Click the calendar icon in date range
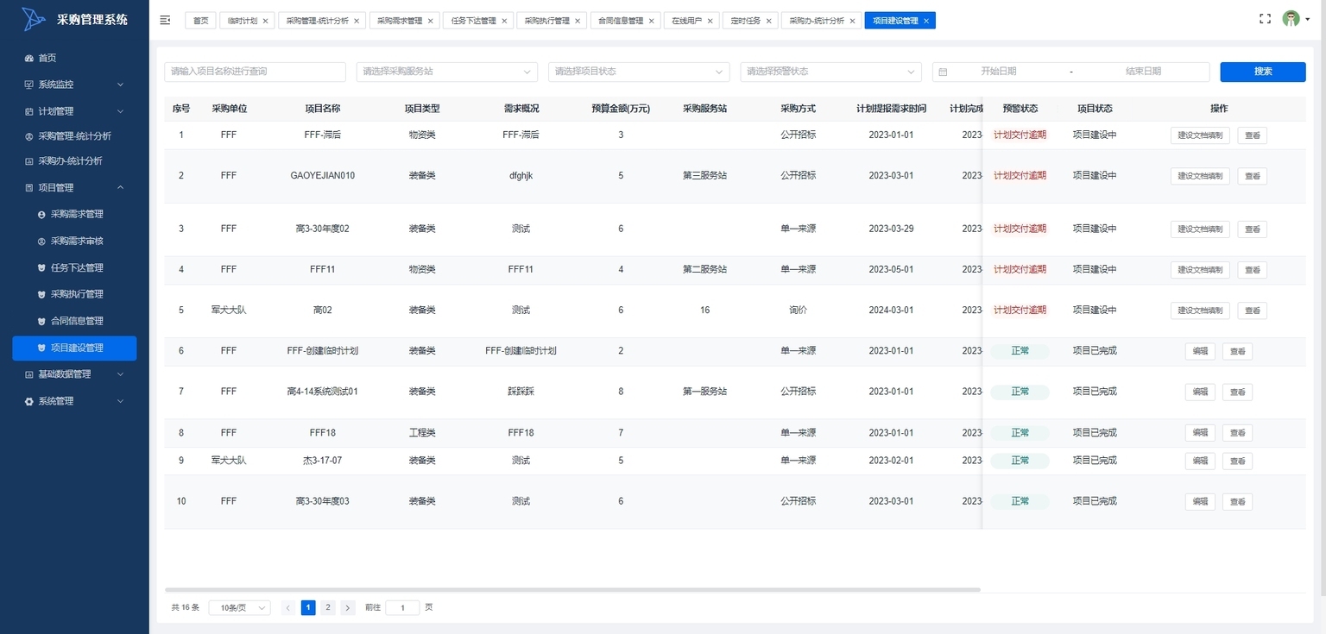The image size is (1326, 634). pos(943,72)
